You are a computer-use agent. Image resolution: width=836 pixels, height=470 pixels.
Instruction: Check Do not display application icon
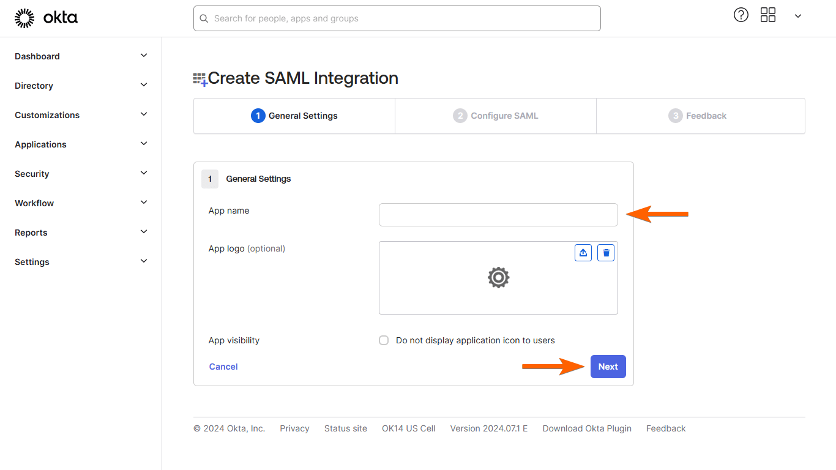(x=384, y=340)
